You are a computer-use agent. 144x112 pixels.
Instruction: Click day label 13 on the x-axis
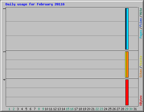[x=59, y=109]
